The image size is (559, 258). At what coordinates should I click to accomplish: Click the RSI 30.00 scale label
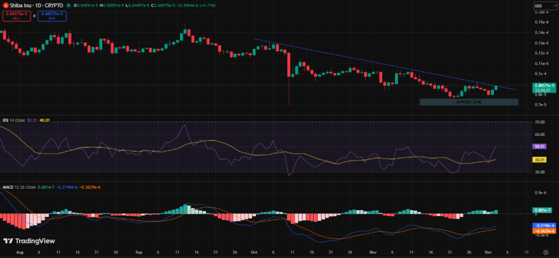click(x=539, y=172)
